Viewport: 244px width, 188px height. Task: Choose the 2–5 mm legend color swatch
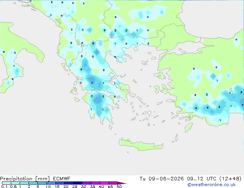33,183
